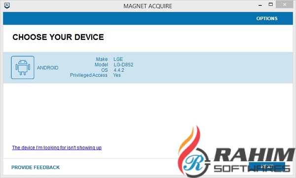Open 'The device I'm looking for isn't showing up' link
The height and width of the screenshot is (178, 296).
click(x=57, y=148)
